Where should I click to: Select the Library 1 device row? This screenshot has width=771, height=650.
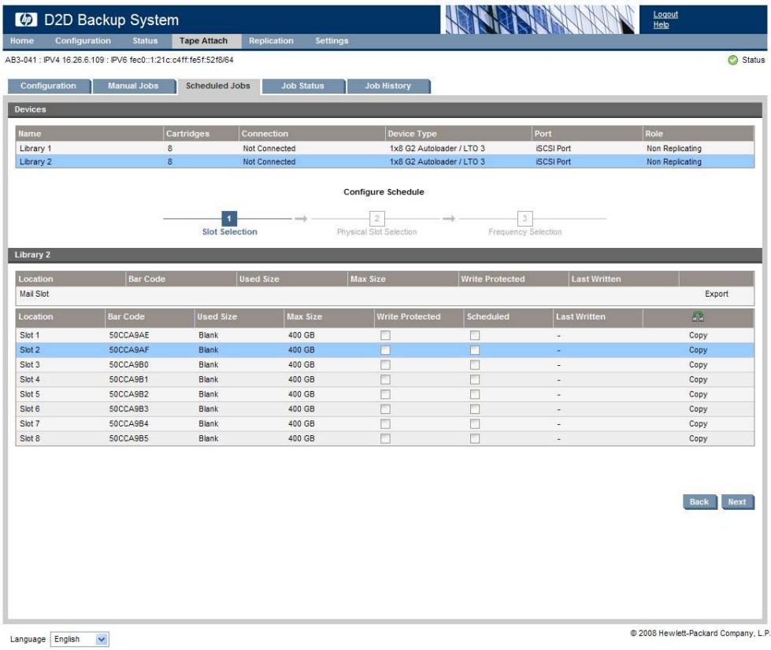(x=384, y=148)
